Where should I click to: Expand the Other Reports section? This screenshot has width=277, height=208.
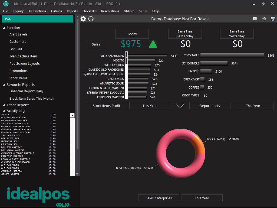pyautogui.click(x=4, y=105)
